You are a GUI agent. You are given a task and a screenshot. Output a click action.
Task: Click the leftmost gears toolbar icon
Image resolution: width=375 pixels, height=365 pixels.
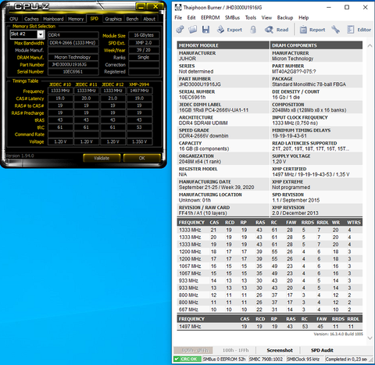(180, 30)
